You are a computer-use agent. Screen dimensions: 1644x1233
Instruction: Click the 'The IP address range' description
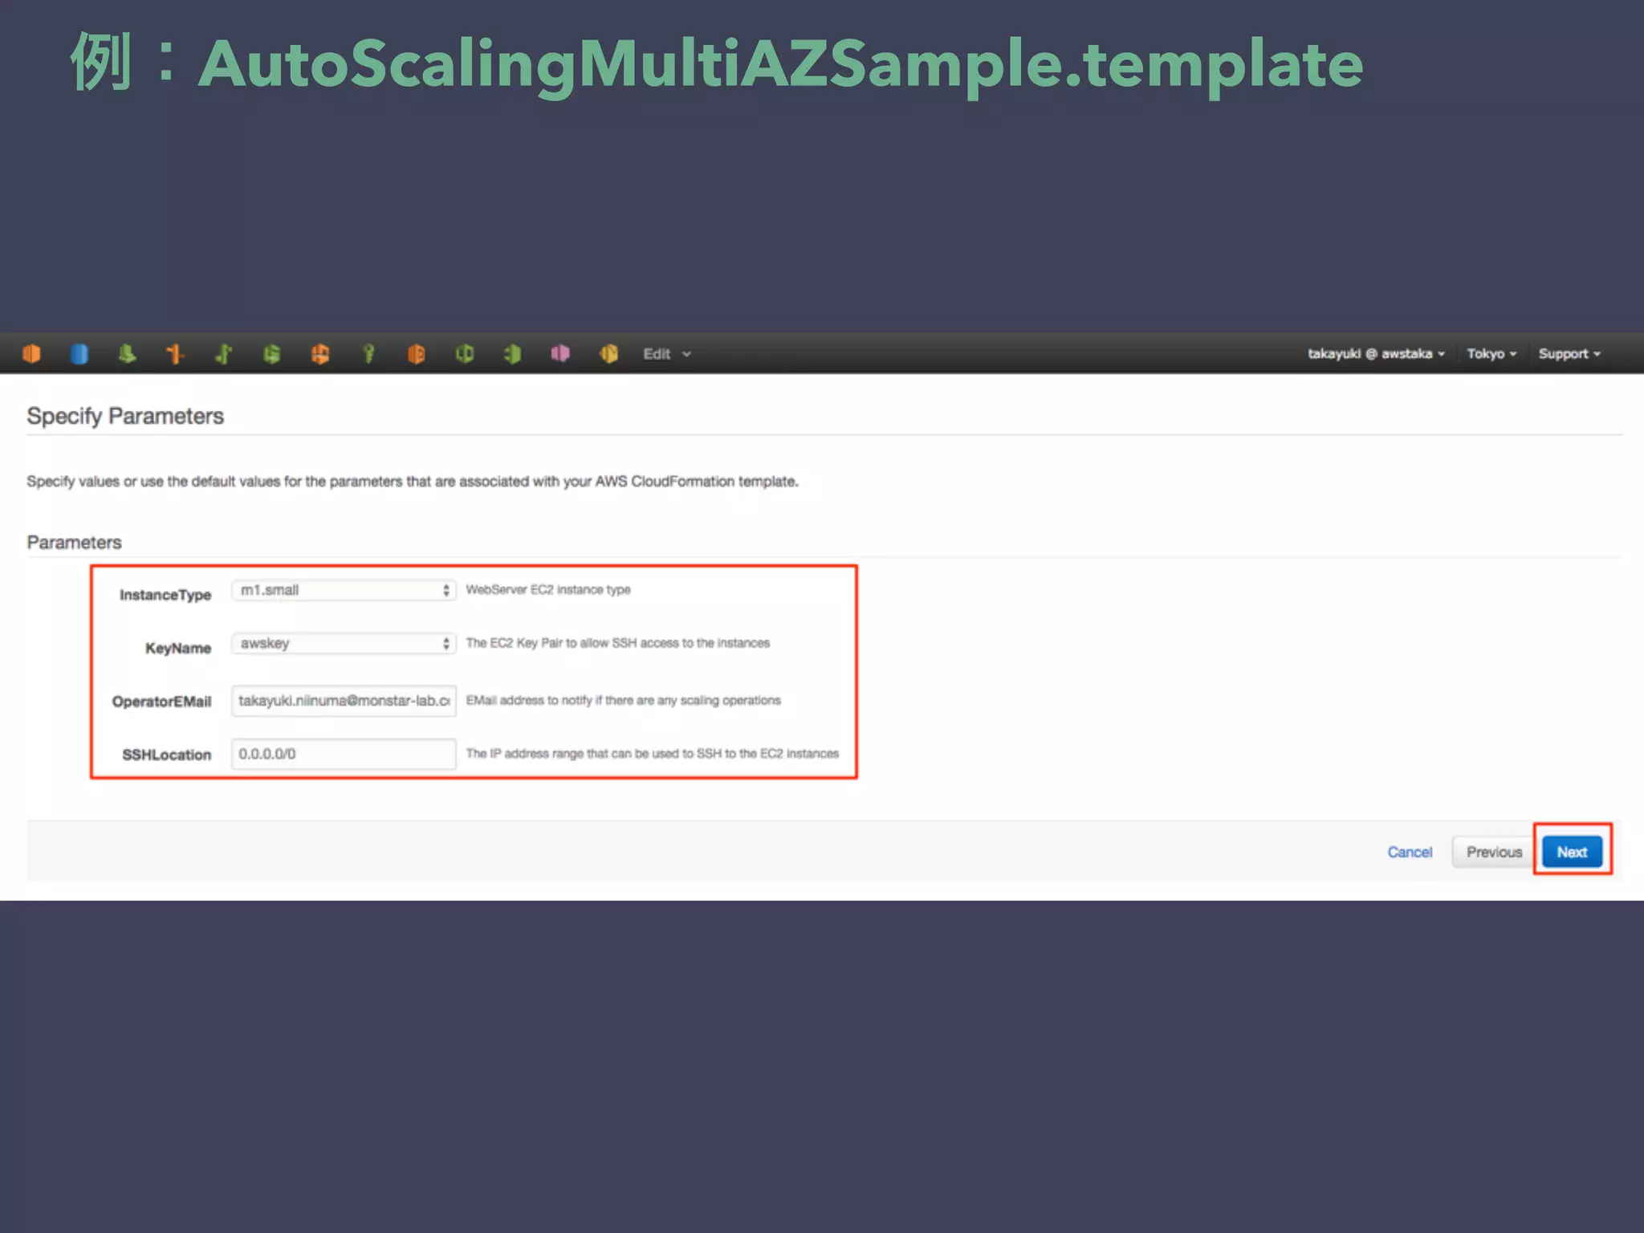(652, 753)
